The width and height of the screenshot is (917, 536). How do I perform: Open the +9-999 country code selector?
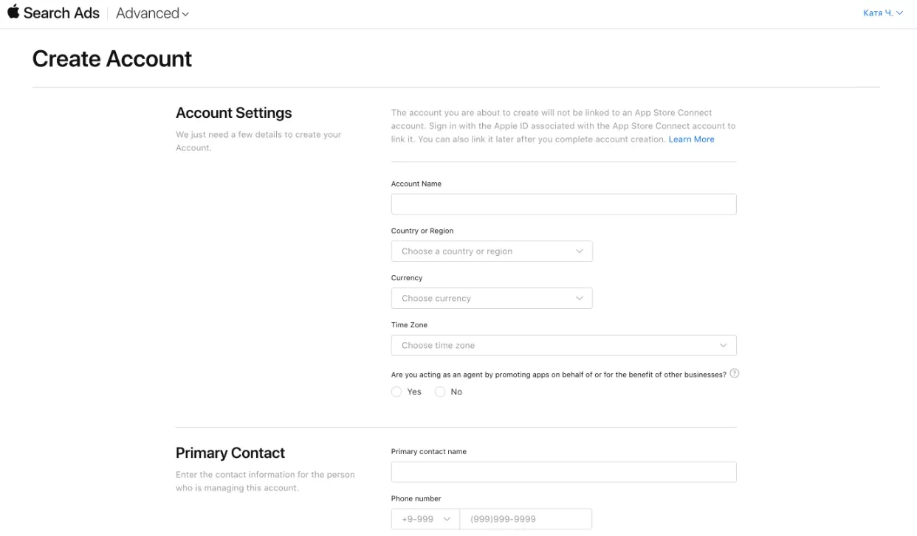coord(425,519)
